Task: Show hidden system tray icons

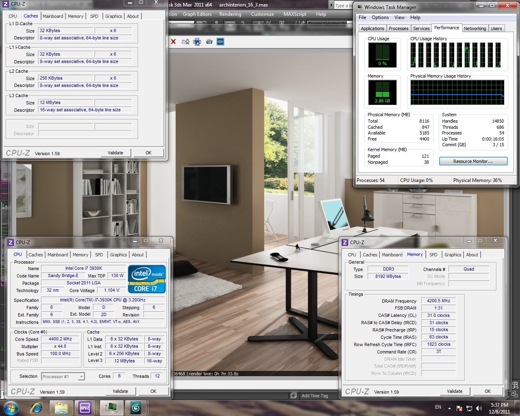Action: click(449, 408)
